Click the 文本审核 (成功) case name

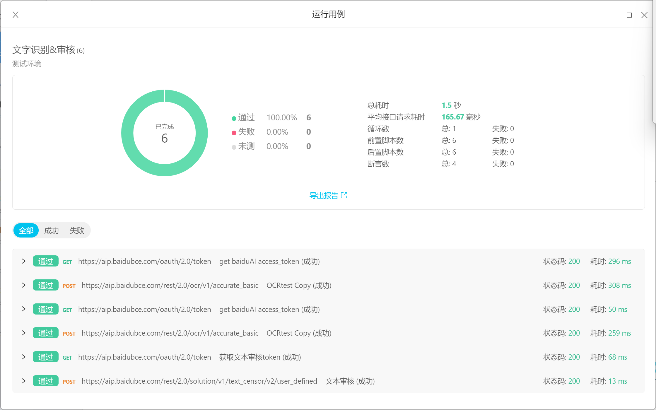coord(350,381)
